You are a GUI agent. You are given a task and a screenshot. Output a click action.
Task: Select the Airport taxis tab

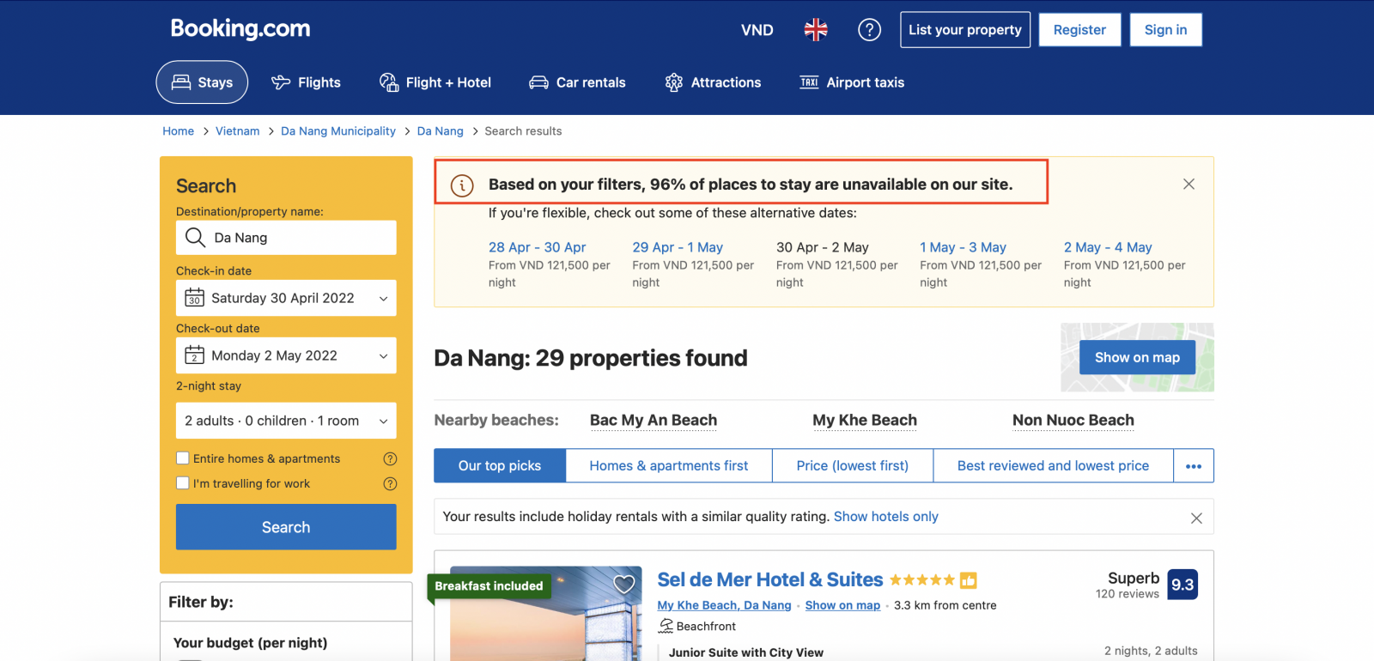tap(852, 82)
